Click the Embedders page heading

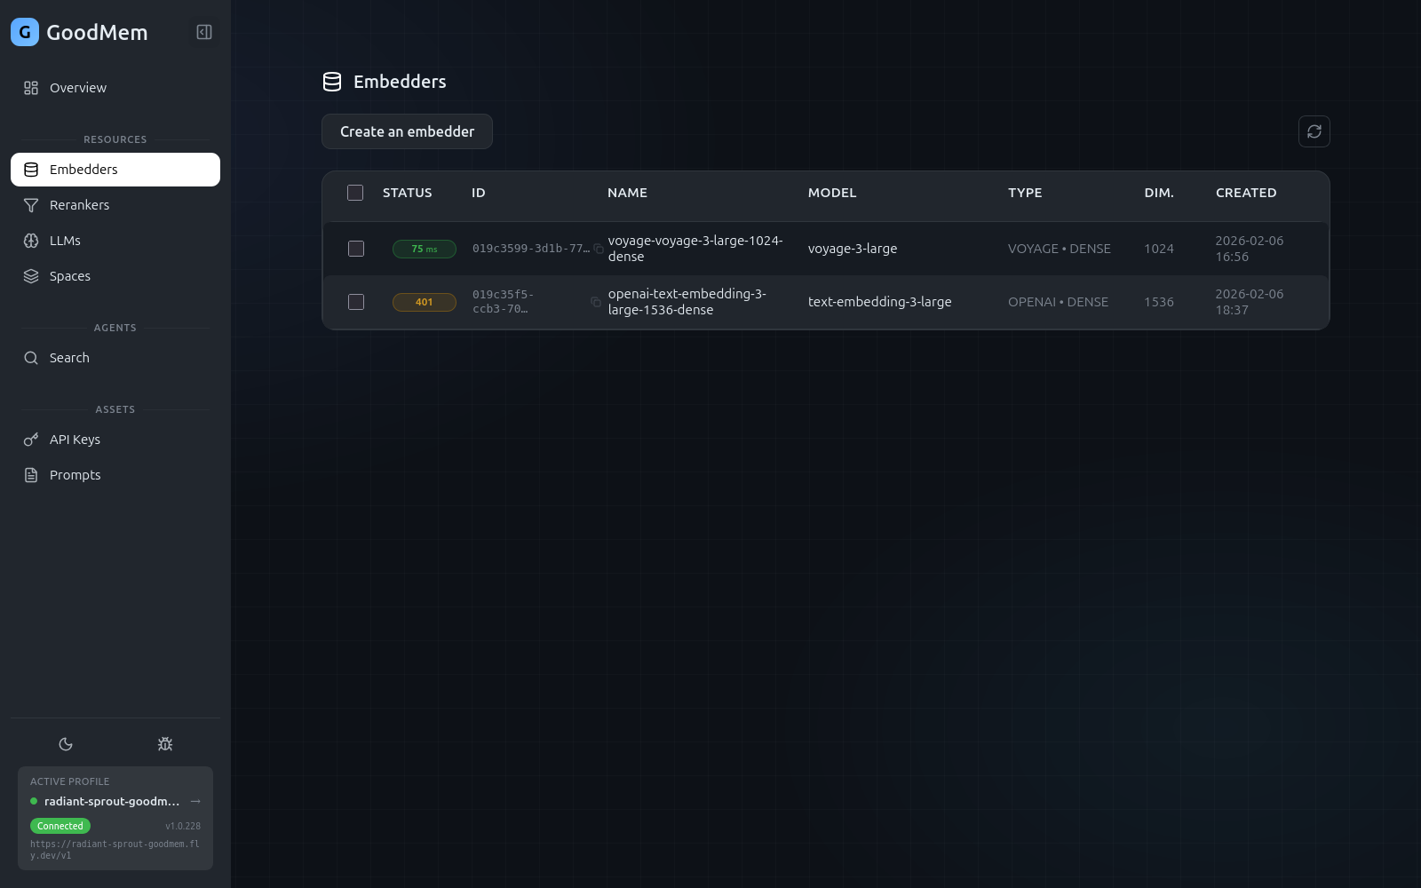point(400,81)
